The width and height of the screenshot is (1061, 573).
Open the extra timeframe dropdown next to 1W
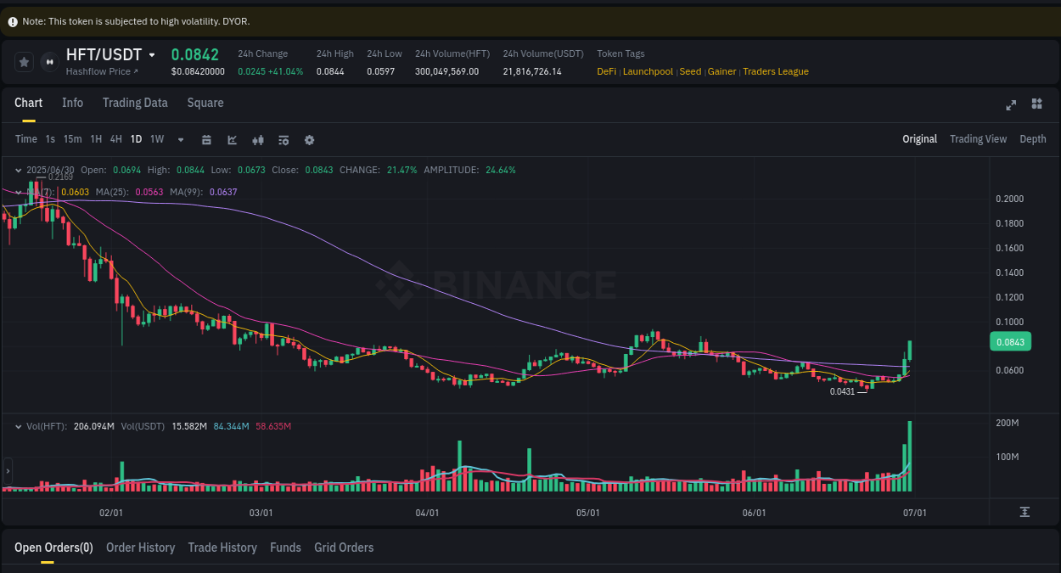pyautogui.click(x=180, y=139)
